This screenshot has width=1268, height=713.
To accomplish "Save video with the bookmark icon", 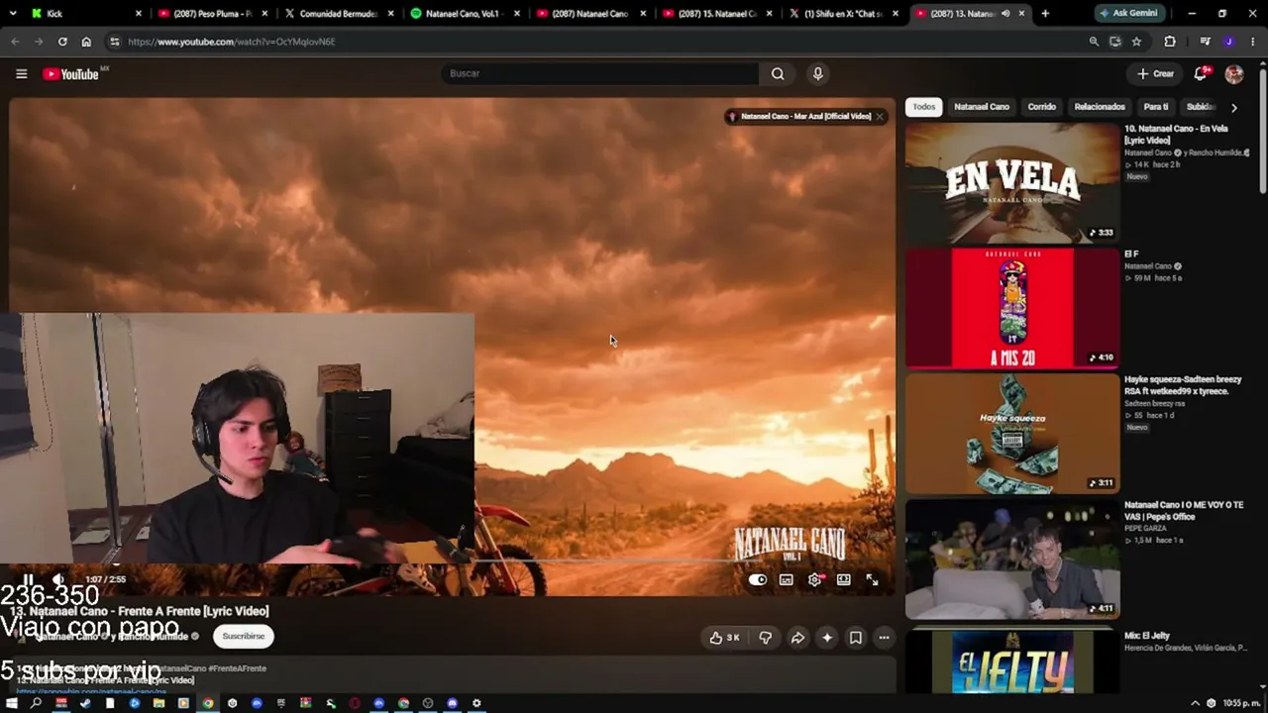I will point(856,638).
